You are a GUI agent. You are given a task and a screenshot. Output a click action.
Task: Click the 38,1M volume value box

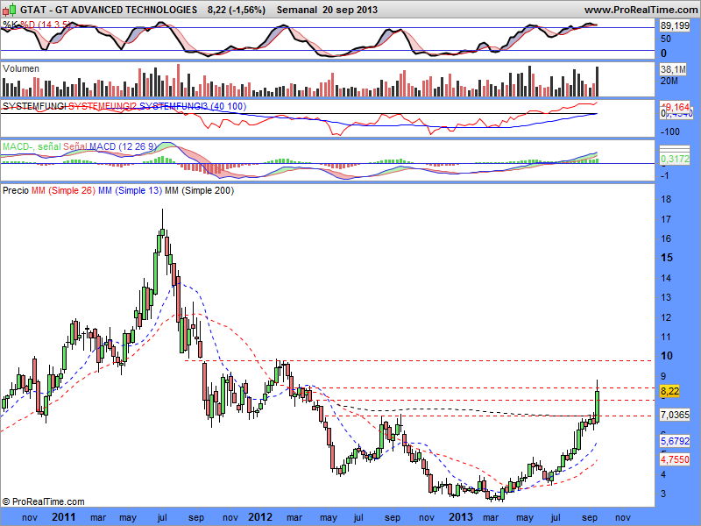pyautogui.click(x=673, y=69)
